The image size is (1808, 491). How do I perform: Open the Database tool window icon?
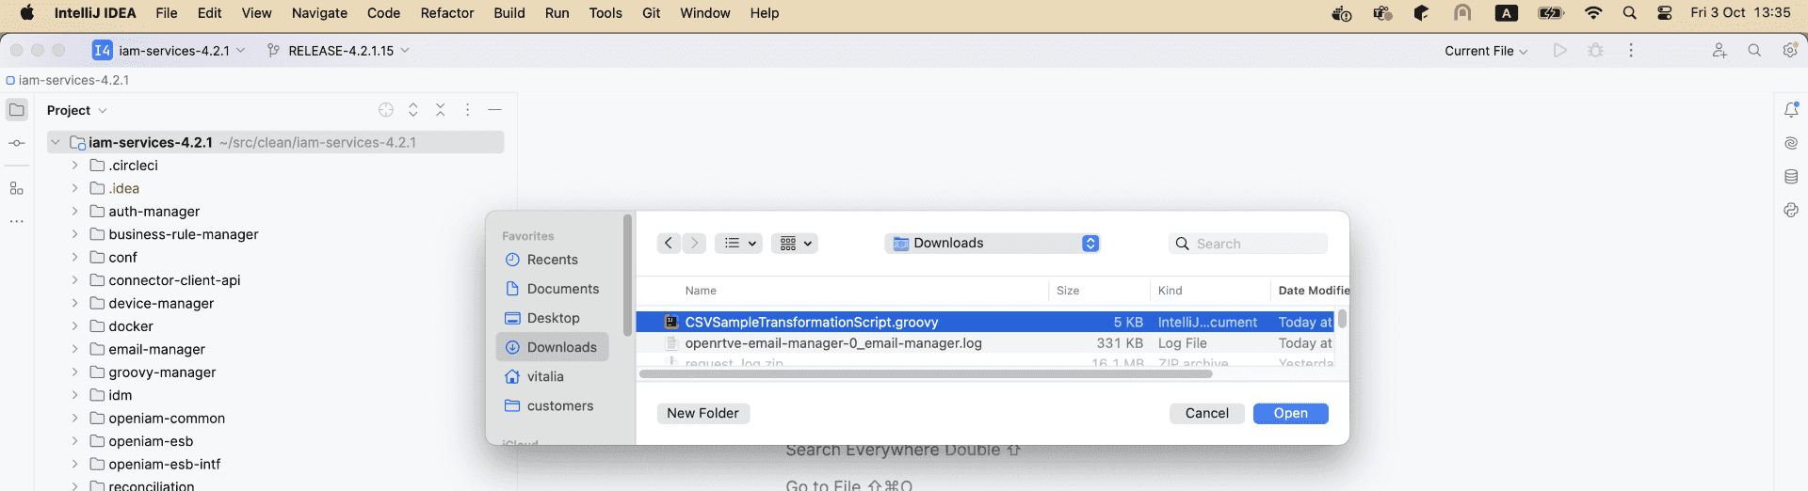click(1790, 177)
